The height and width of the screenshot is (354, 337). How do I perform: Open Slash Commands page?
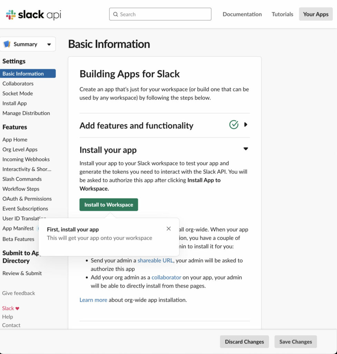(x=22, y=179)
